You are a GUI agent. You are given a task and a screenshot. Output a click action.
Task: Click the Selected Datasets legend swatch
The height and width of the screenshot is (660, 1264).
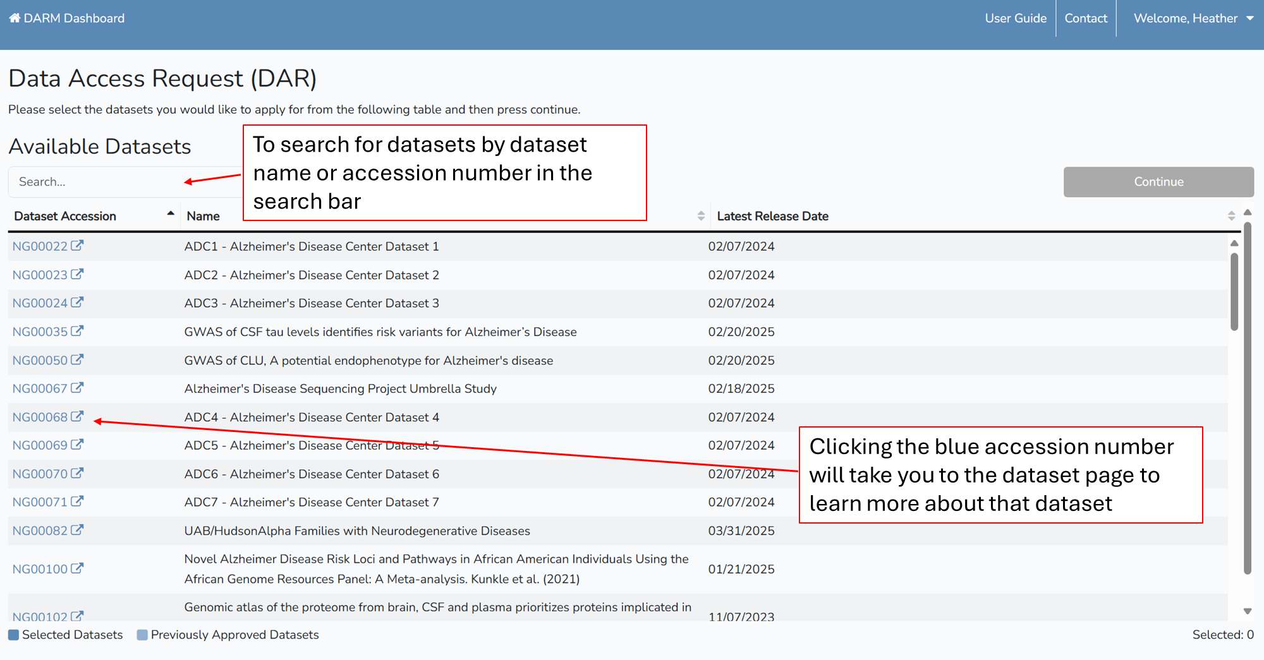click(x=14, y=635)
